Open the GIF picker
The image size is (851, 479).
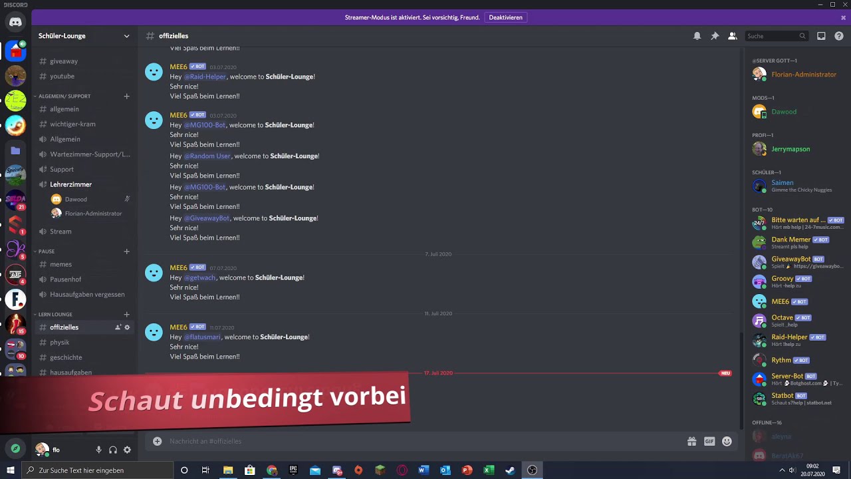(x=709, y=441)
